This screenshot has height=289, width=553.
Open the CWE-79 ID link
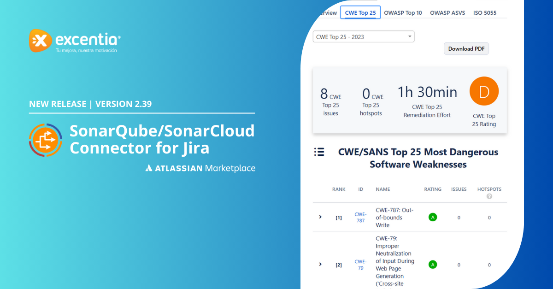coord(360,265)
